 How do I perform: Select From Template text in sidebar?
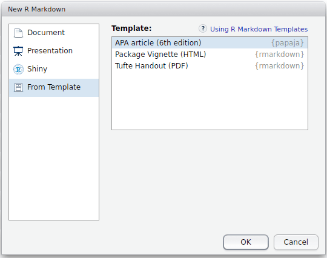[54, 87]
